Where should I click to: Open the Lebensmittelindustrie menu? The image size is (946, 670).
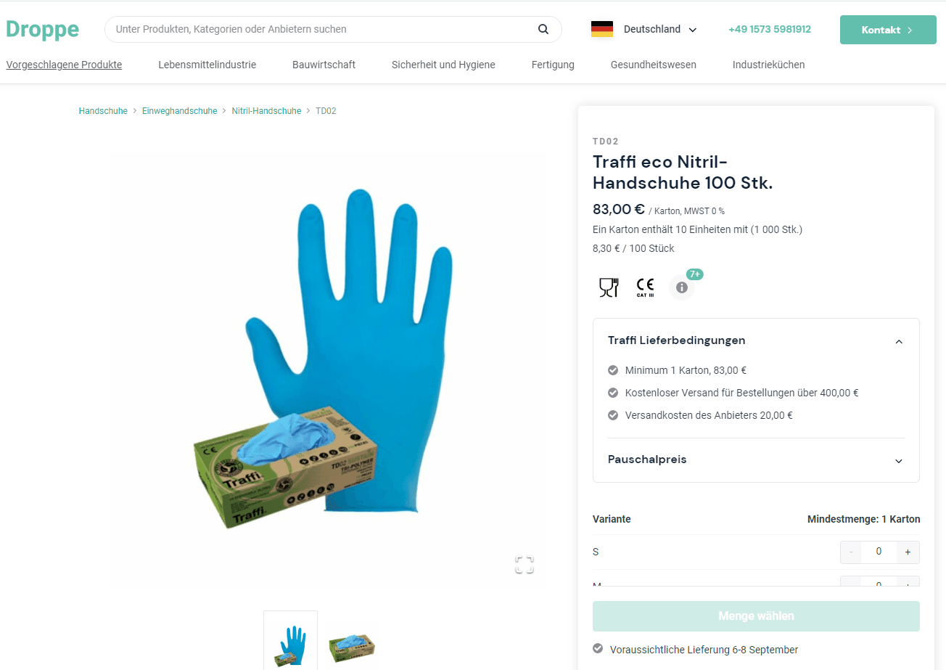click(x=207, y=65)
